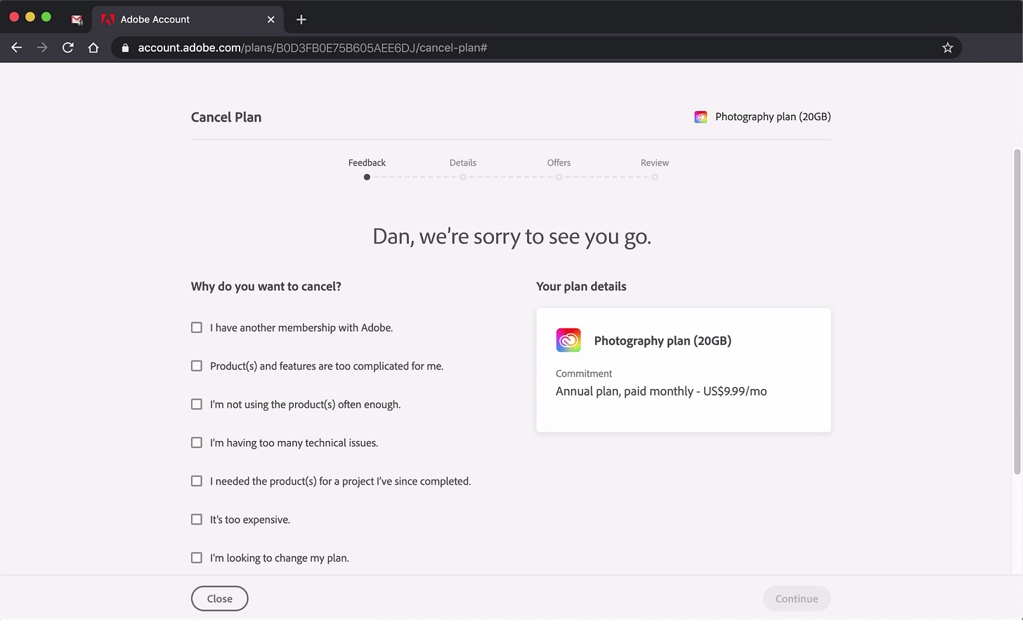The image size is (1023, 625).
Task: Click the 'Commitment' label
Action: click(x=584, y=374)
